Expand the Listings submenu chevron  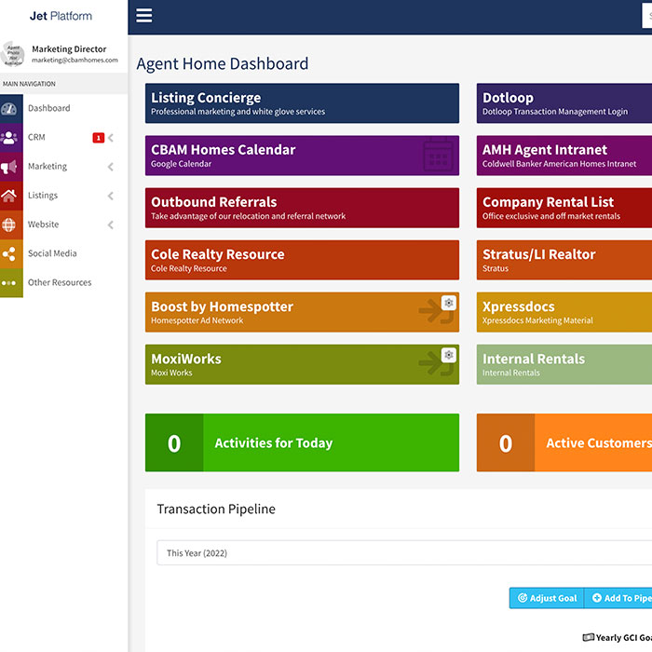[x=111, y=196]
